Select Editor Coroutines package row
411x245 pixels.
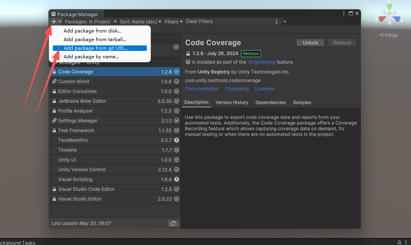[x=114, y=91]
